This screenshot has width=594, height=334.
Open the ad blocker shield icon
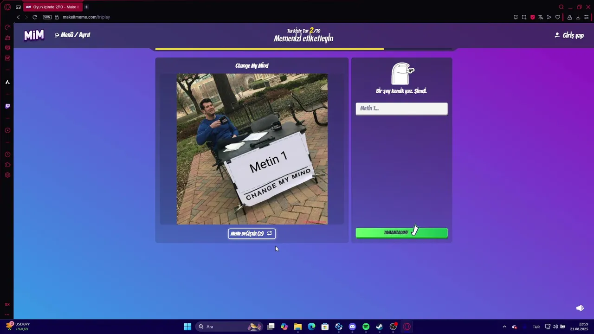532,17
